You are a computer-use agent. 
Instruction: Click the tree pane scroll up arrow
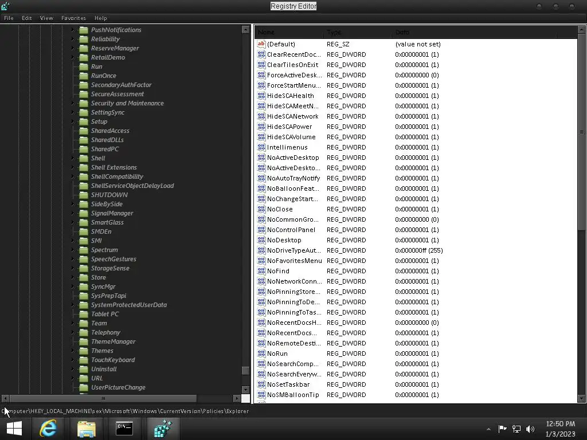click(x=245, y=30)
